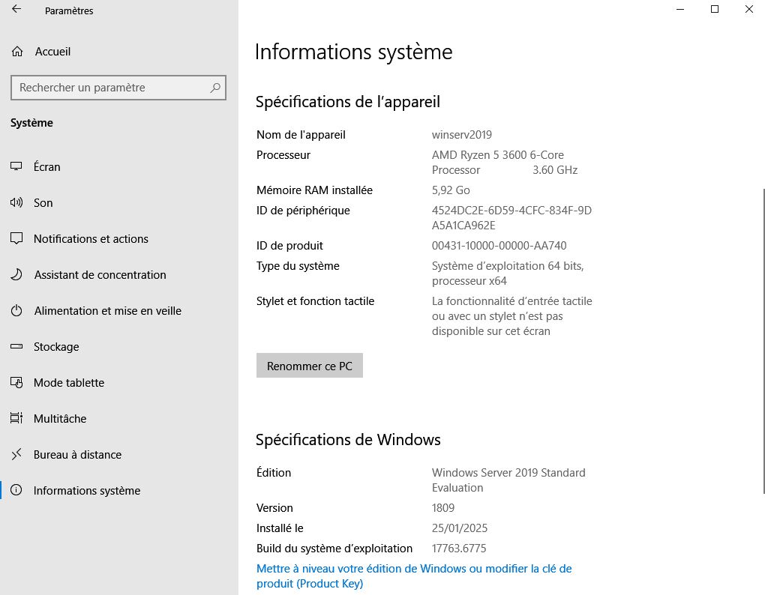Open the Stockage drive icon
Viewport: 765px width, 595px height.
16,347
